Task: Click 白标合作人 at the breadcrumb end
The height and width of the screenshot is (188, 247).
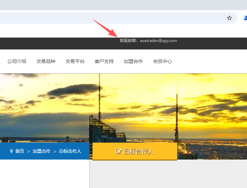Action: pyautogui.click(x=70, y=151)
